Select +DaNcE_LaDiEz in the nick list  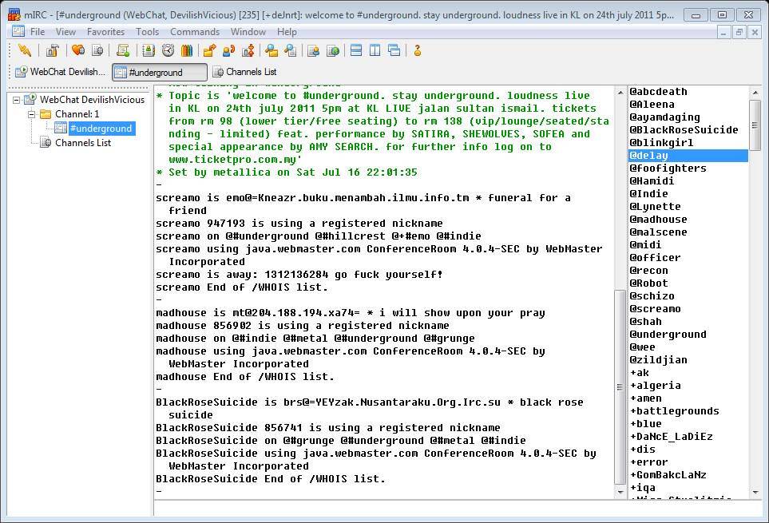point(672,436)
